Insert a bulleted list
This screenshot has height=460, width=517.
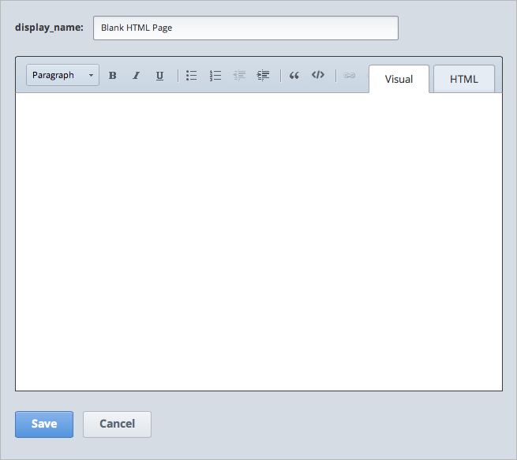pyautogui.click(x=191, y=76)
